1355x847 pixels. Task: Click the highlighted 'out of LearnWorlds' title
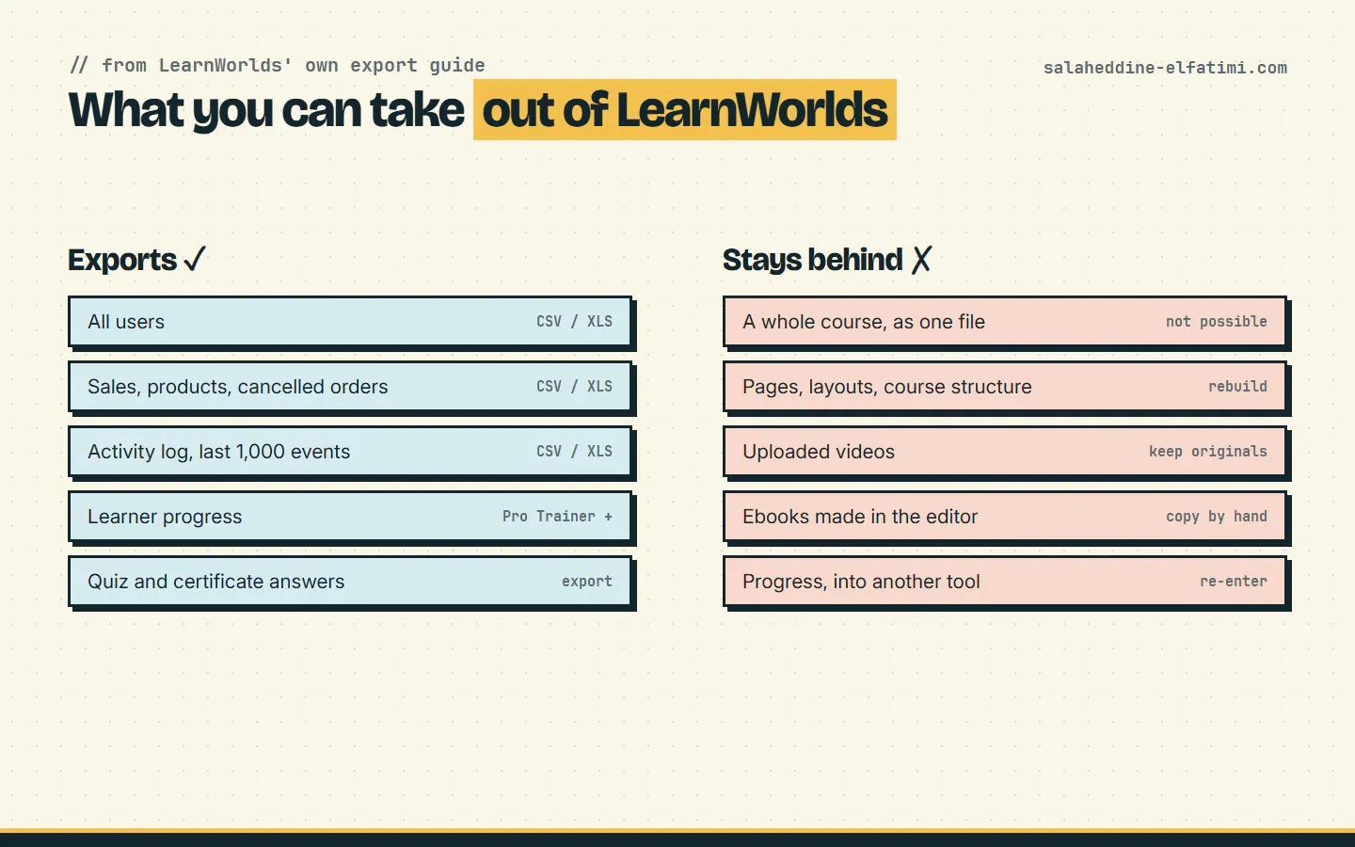(685, 110)
